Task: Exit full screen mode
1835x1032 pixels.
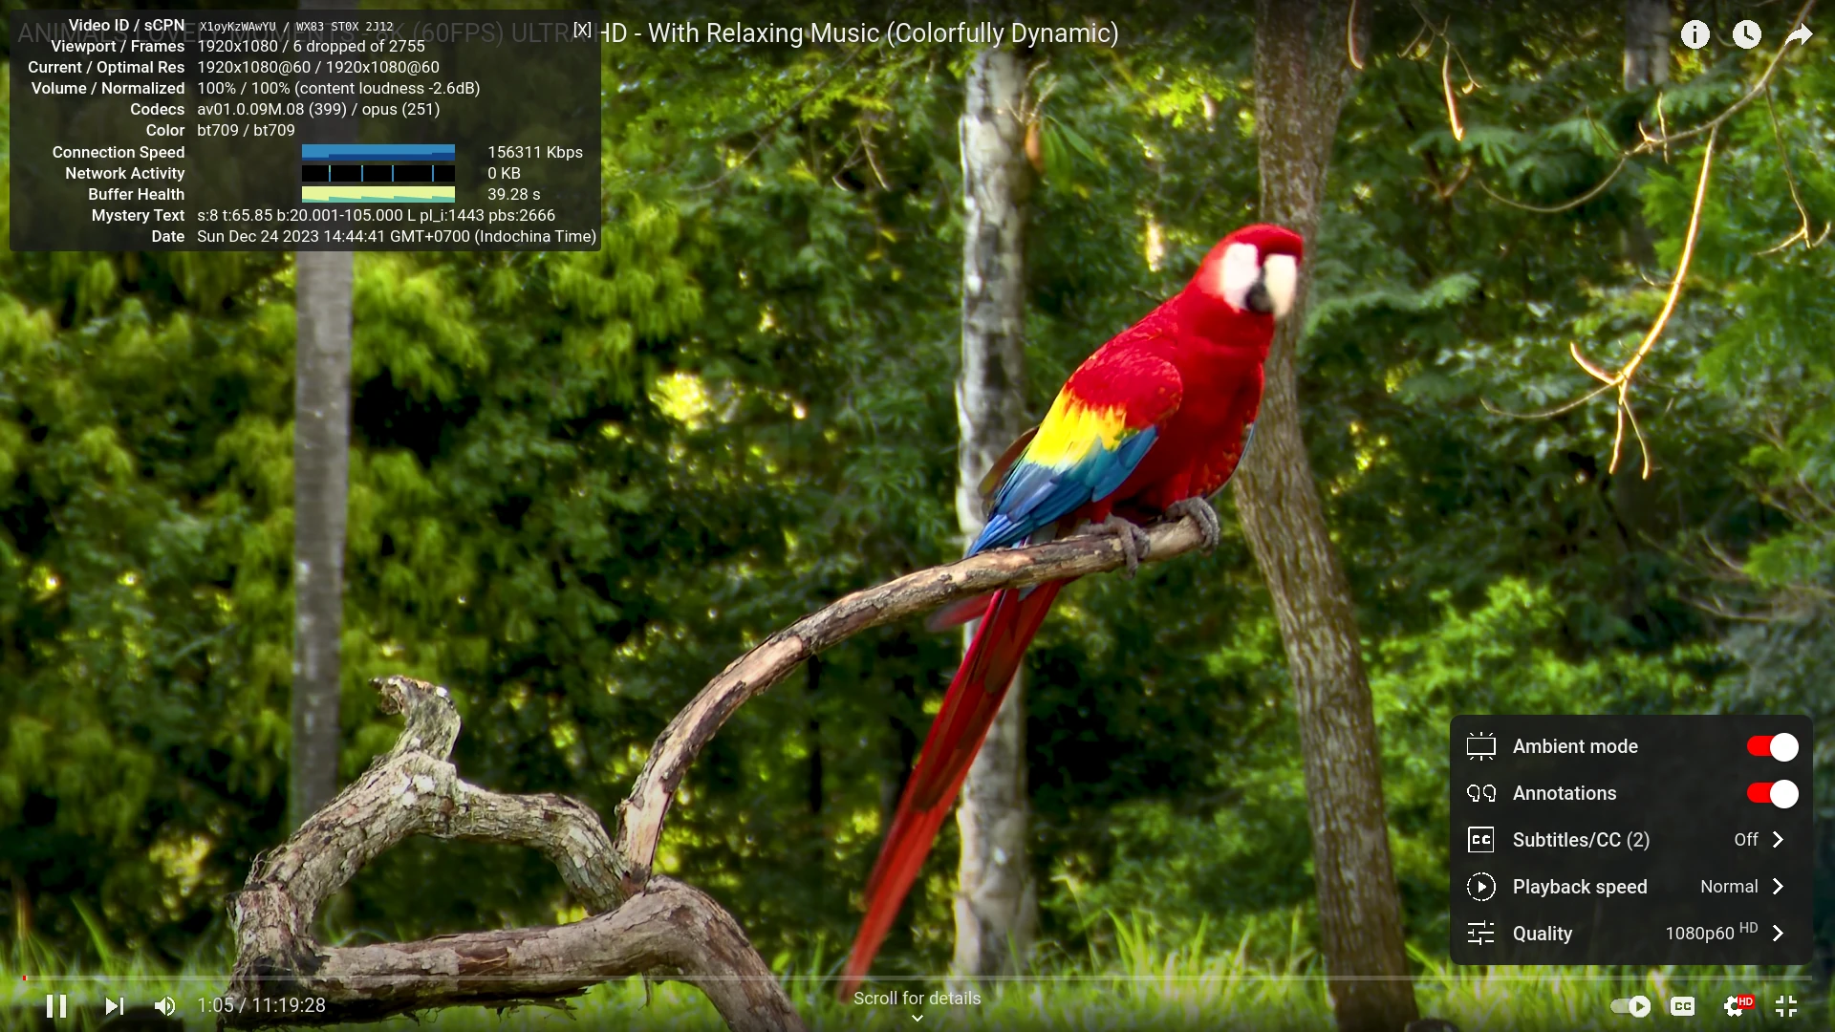Action: click(x=1786, y=1005)
